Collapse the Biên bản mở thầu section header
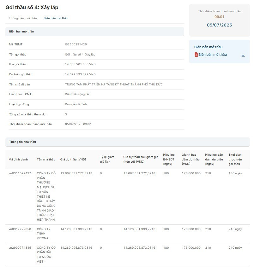The image size is (254, 267). 94,32
